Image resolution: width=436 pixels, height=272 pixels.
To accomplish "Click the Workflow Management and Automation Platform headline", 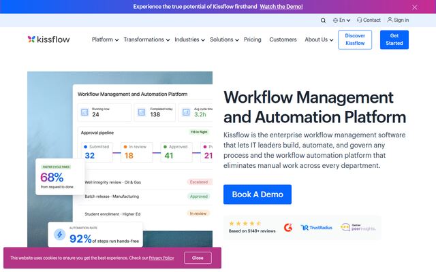I will point(315,107).
